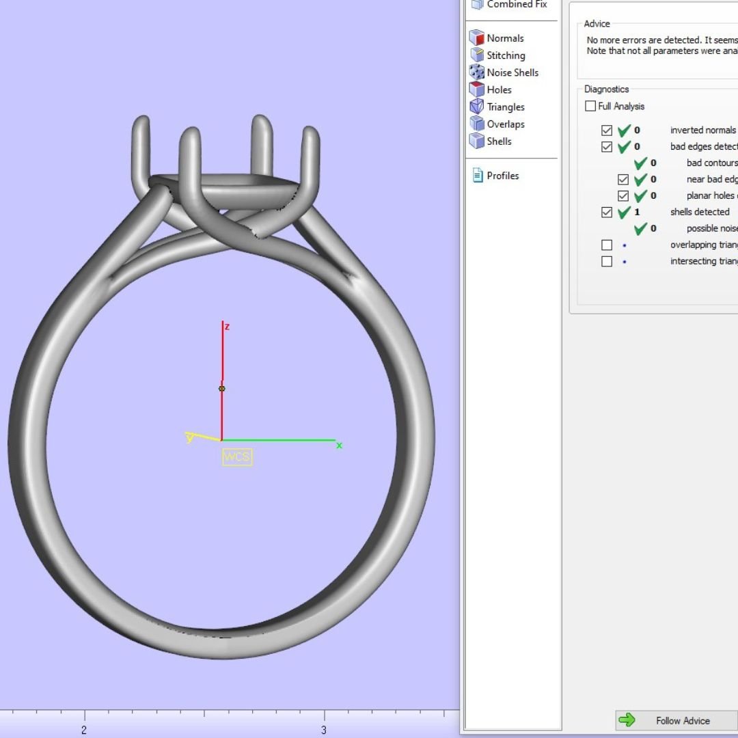Open the Stitching page
738x738 pixels.
click(506, 55)
